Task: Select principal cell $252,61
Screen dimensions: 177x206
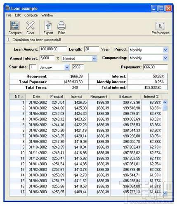Action: tap(58, 169)
